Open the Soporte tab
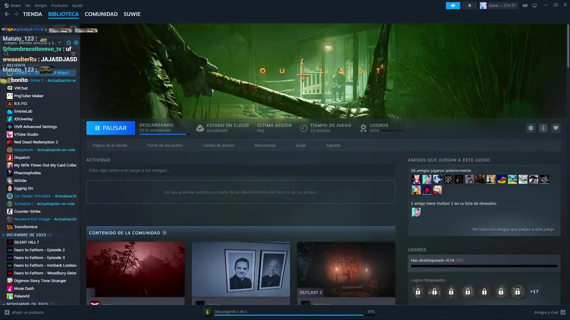This screenshot has width=570, height=320. tap(333, 145)
